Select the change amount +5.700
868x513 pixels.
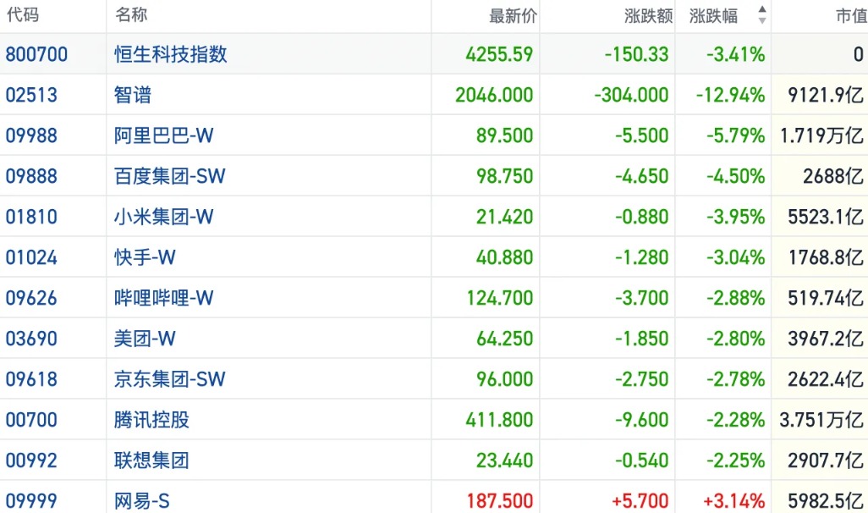pos(640,501)
